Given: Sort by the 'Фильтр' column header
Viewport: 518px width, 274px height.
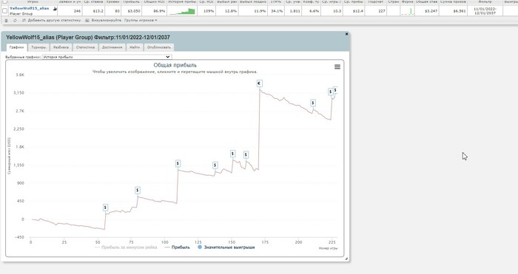Looking at the screenshot, I should coord(485,1).
